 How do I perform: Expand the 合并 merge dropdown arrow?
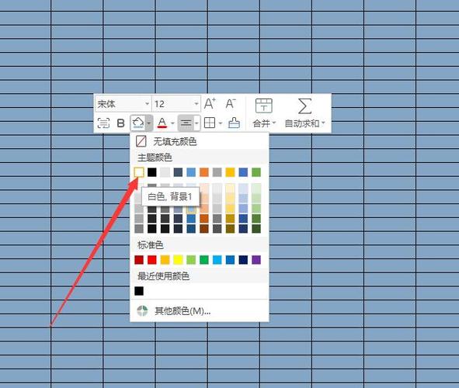point(274,123)
